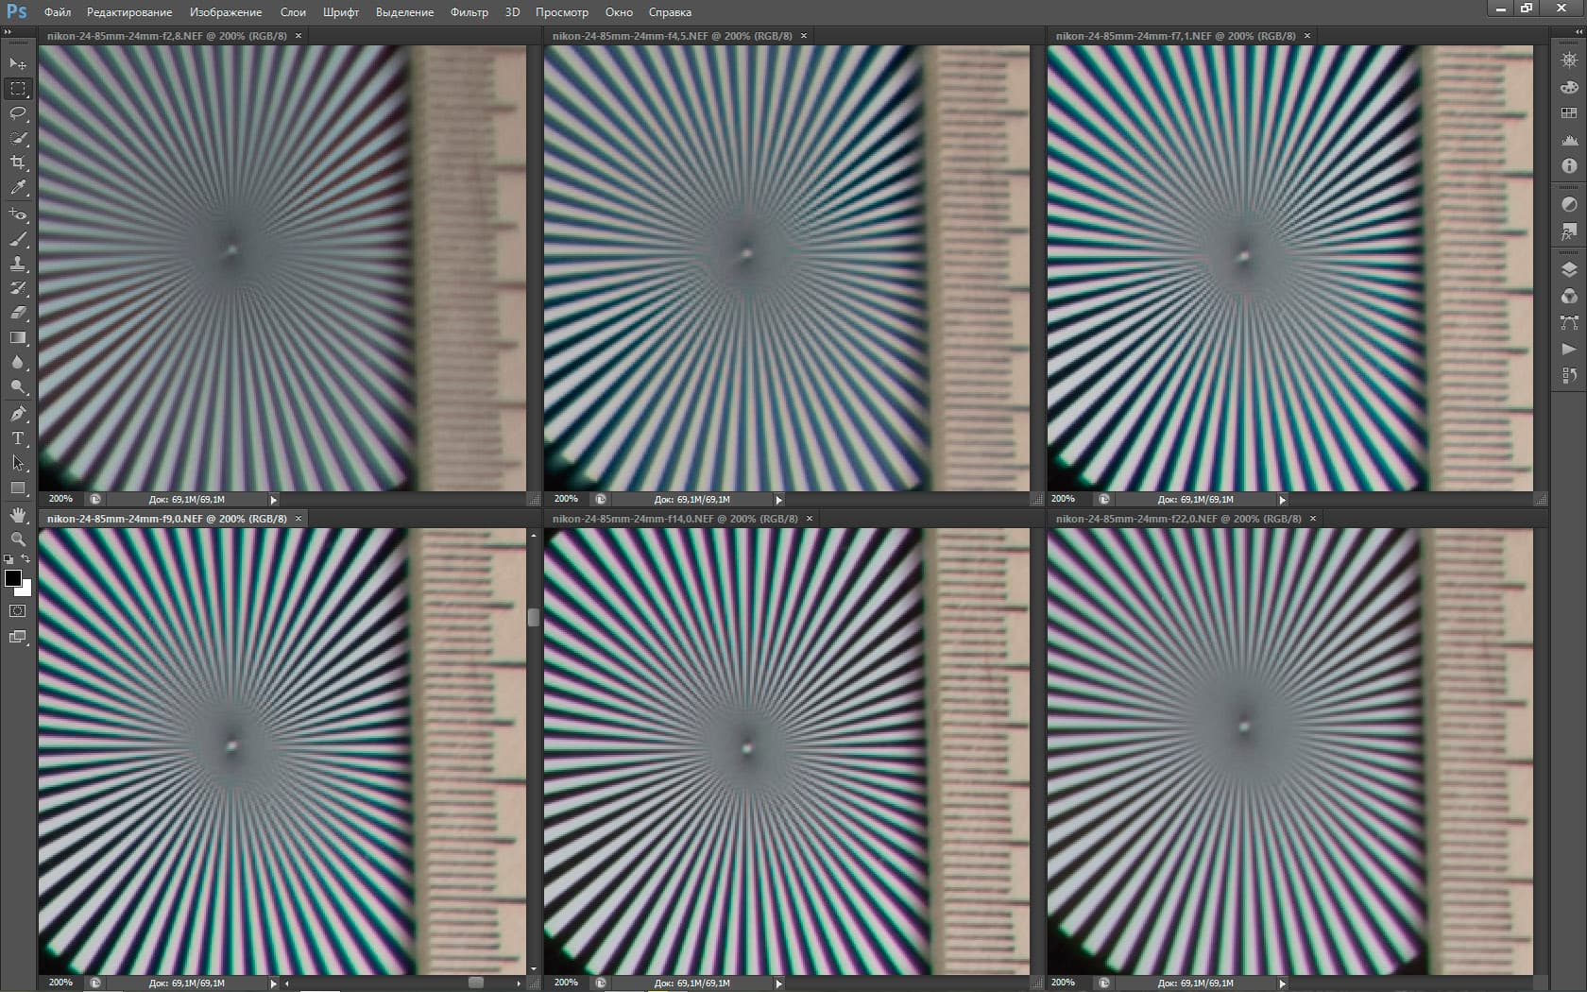Click the horizontal scrollbar thumb in f9,0 document
The width and height of the screenshot is (1587, 992).
pos(476,983)
